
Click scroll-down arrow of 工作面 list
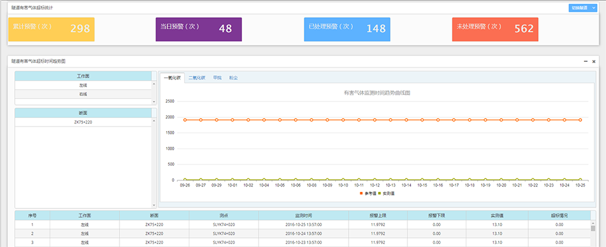(x=154, y=102)
